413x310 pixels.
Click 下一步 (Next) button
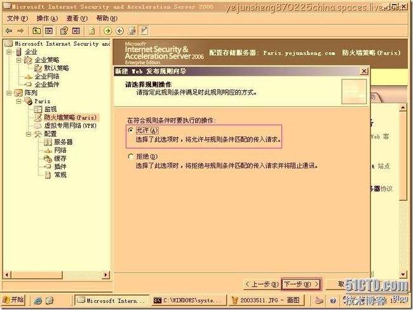(301, 285)
